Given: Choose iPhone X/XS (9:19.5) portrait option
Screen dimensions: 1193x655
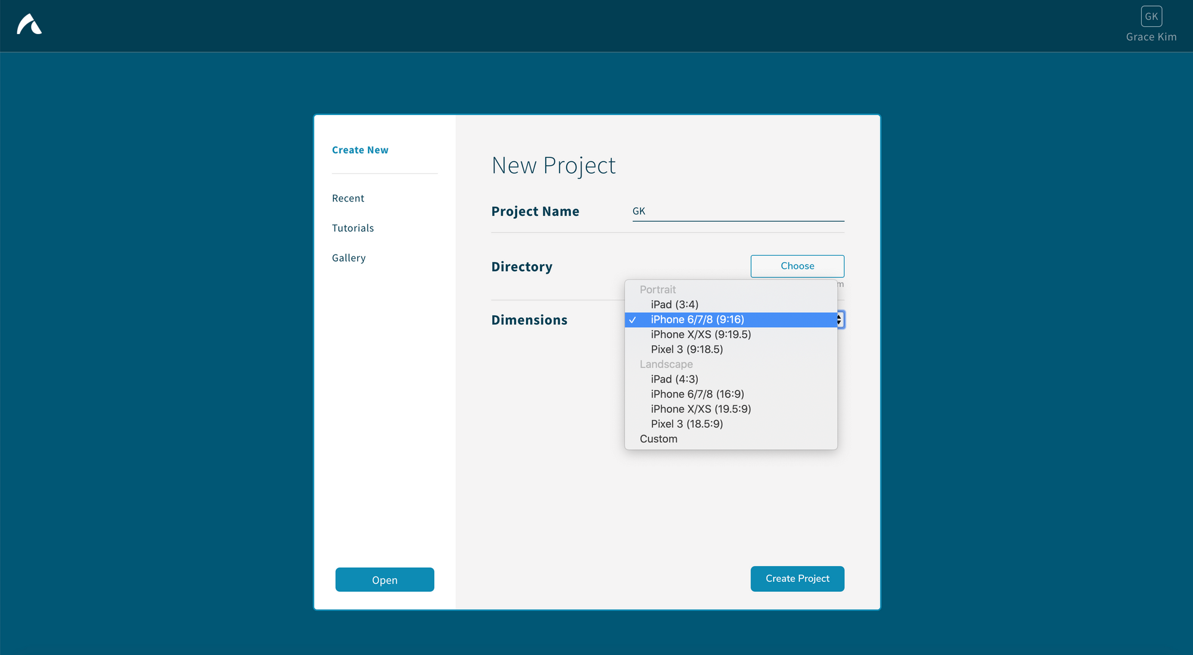Looking at the screenshot, I should point(700,335).
